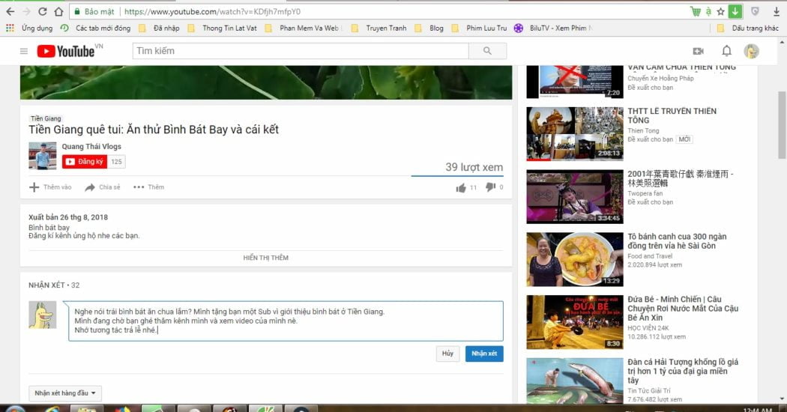Post the comment with Nhận xét button
Viewport: 787px width, 412px height.
pos(484,354)
